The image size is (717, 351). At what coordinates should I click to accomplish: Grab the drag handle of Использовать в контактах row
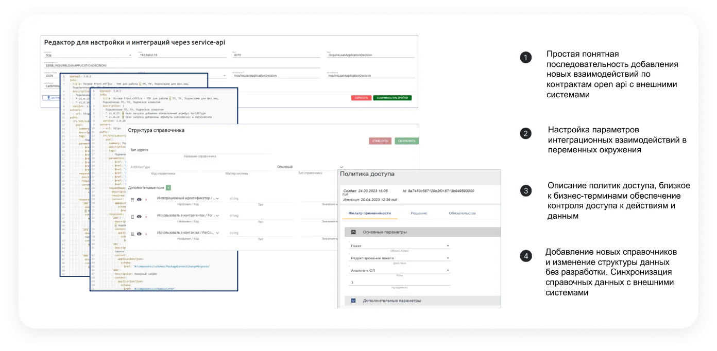tap(132, 234)
